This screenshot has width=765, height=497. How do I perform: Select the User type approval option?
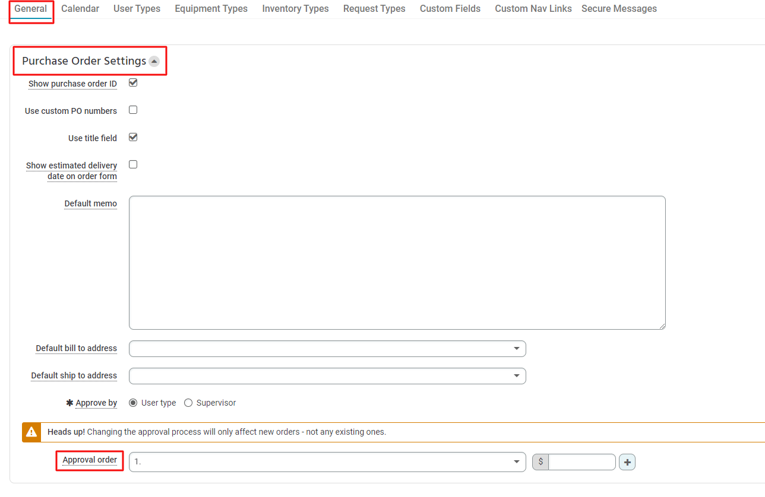132,402
